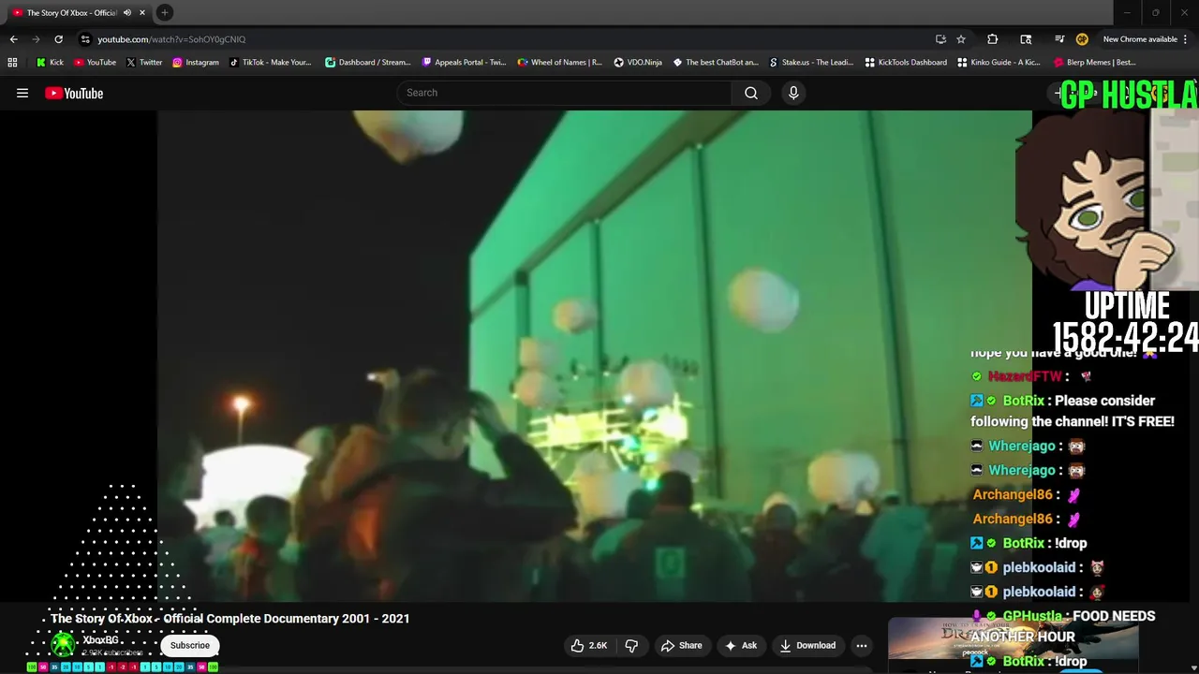Image resolution: width=1199 pixels, height=674 pixels.
Task: Share the Xbox documentary video
Action: [681, 645]
